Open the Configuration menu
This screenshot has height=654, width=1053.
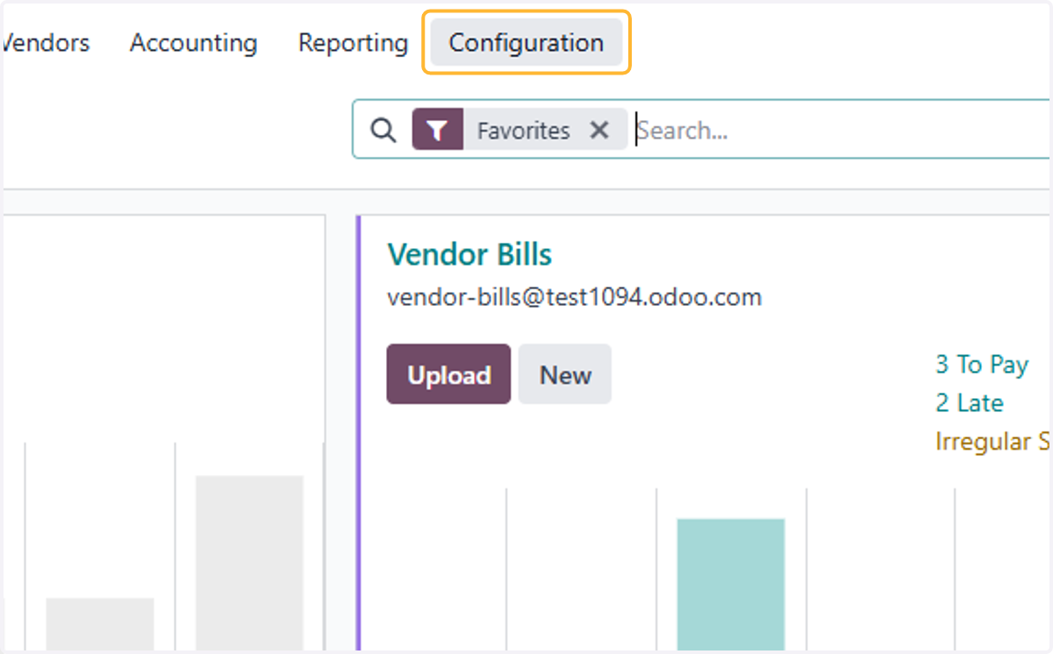(526, 43)
